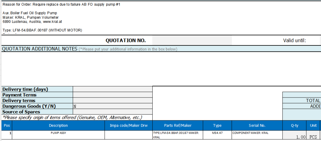Click the 'Pos' column header
The image size is (321, 141).
tap(7, 125)
